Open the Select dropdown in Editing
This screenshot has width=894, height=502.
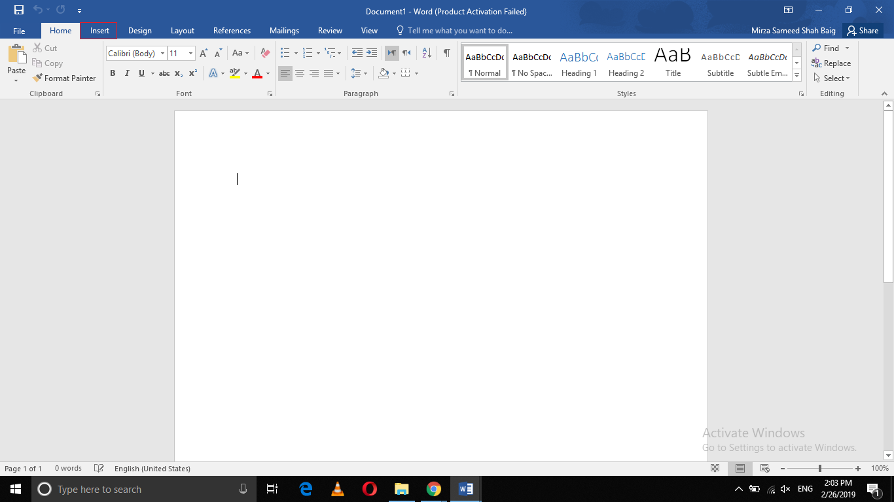tap(832, 78)
